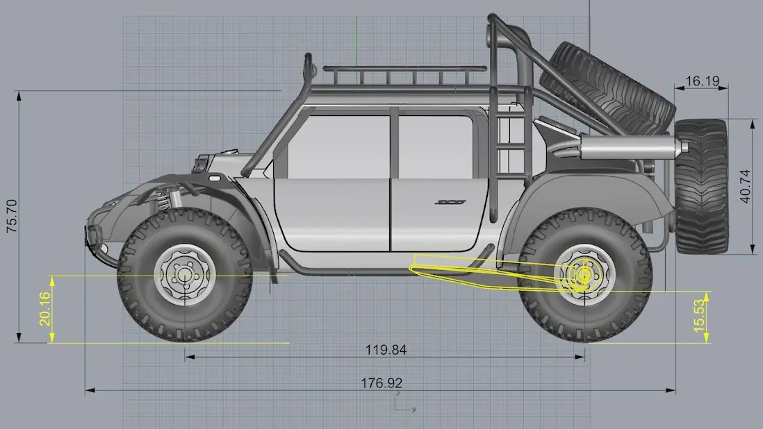Screen dimensions: 763x429
Task: Click the front wheel hub center
Action: tap(184, 276)
